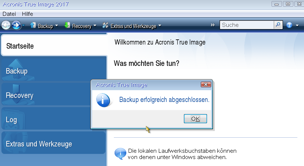
Task: Click the back navigation arrow
Action: [x=6, y=25]
